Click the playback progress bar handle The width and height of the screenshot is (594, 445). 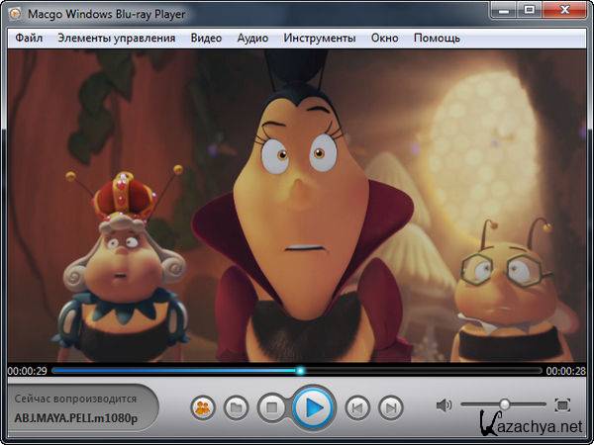pyautogui.click(x=300, y=371)
